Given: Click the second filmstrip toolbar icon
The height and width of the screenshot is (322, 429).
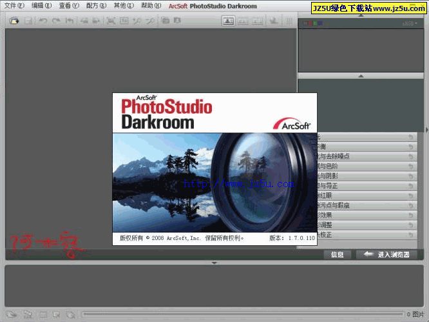Looking at the screenshot, I should [x=28, y=315].
